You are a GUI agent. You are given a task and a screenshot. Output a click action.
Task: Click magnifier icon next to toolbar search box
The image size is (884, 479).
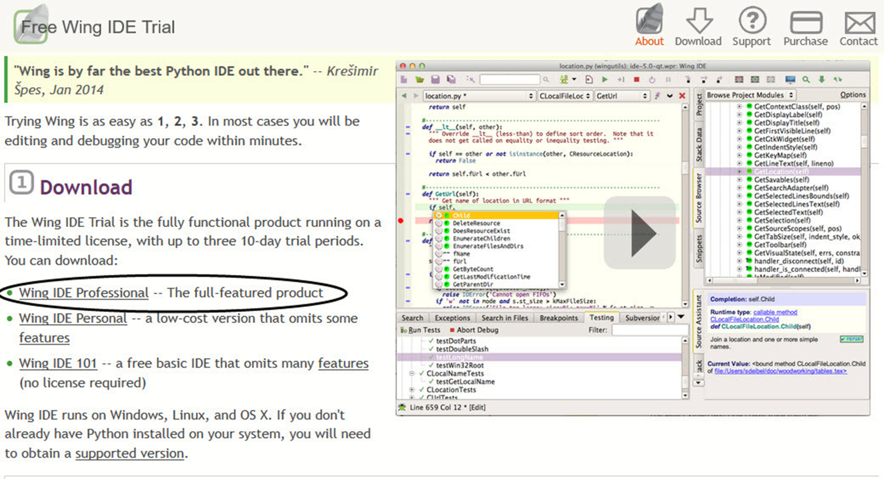click(546, 79)
